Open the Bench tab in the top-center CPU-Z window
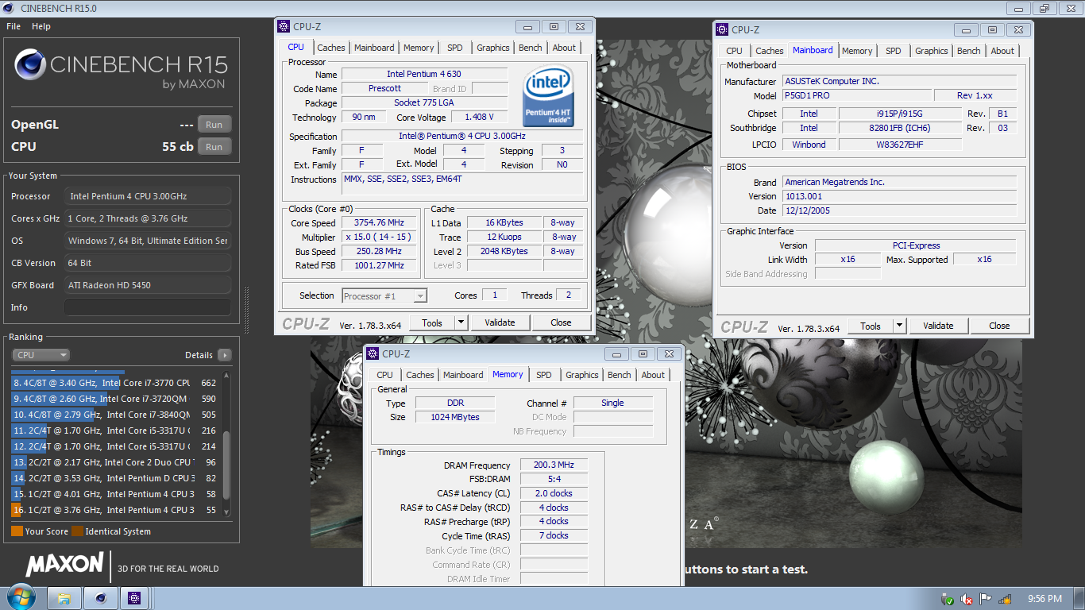The height and width of the screenshot is (610, 1085). [530, 48]
